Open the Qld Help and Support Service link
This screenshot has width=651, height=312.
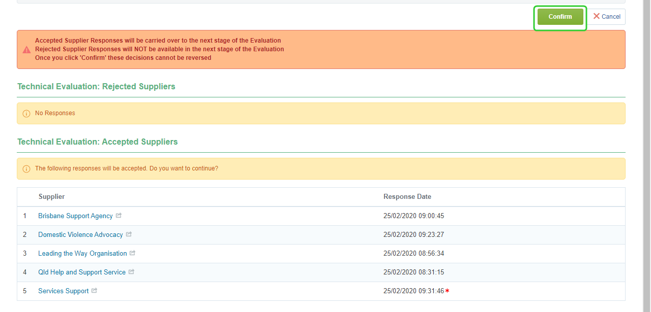tap(82, 272)
